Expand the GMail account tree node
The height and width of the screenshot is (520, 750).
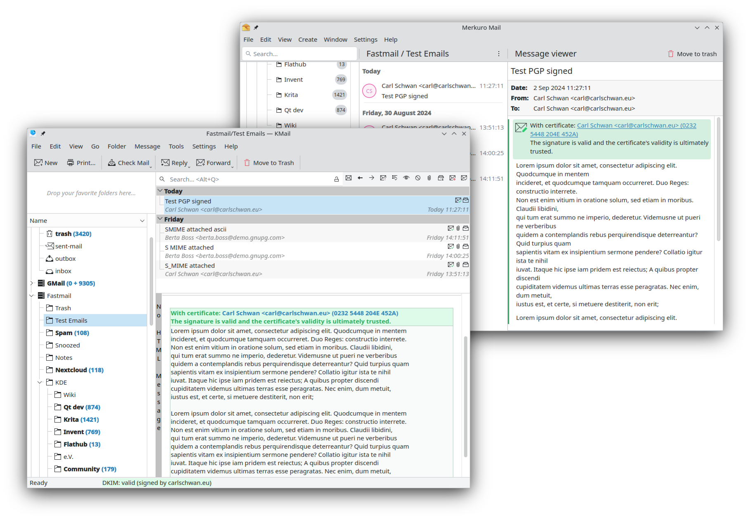click(x=32, y=283)
